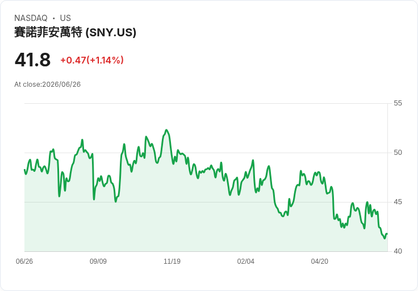Click the 45 y-axis price label
The height and width of the screenshot is (291, 418).
click(x=398, y=202)
